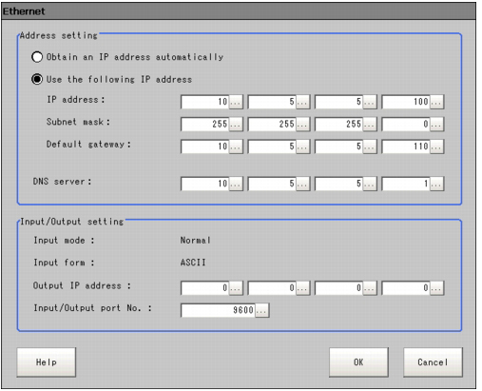Viewport: 482px width, 391px height.
Task: Click the IP address first octet field showing 10
Action: click(205, 102)
